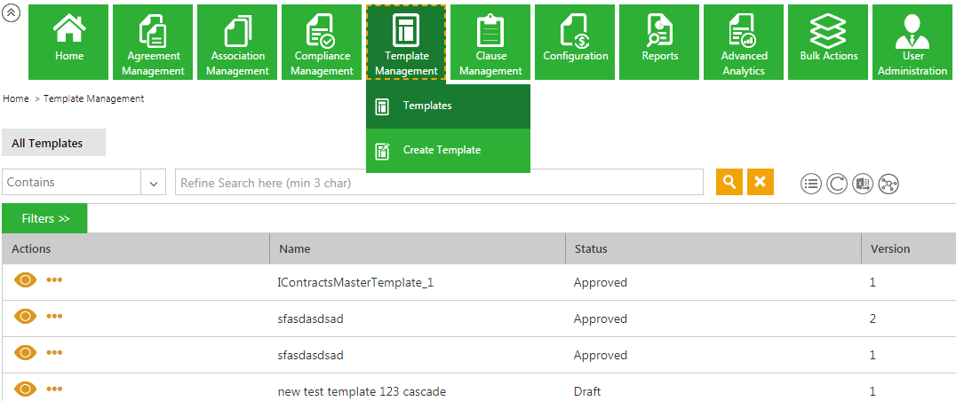Viewport: 956px width, 401px height.
Task: Clear the search with the orange X button
Action: click(x=760, y=182)
